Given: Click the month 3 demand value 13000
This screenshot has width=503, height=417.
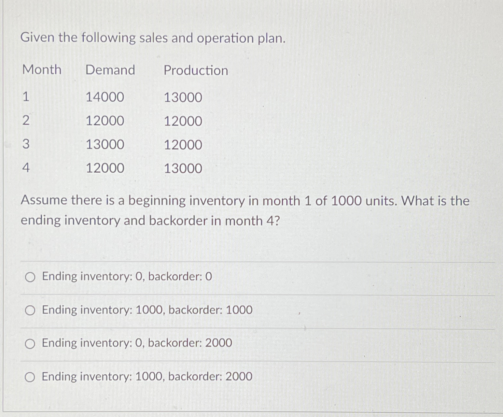Looking at the screenshot, I should tap(105, 145).
